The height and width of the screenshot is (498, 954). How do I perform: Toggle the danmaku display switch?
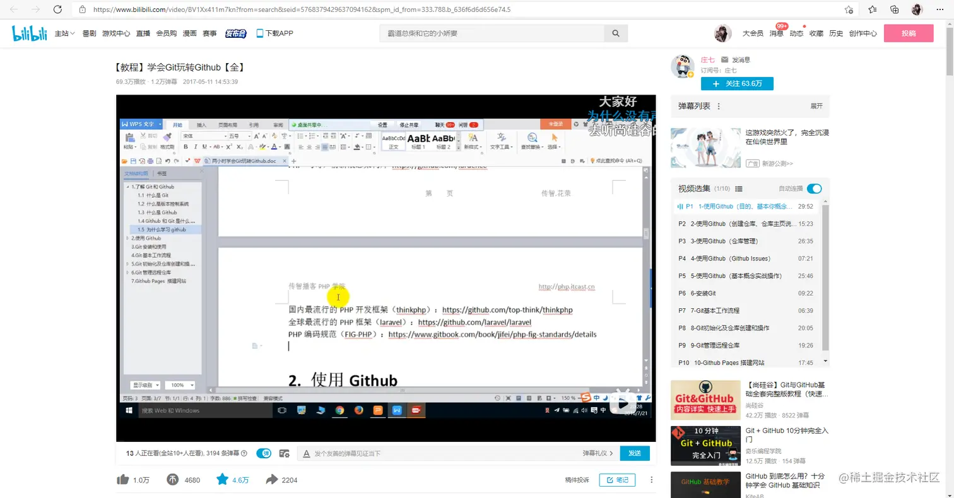(x=264, y=453)
